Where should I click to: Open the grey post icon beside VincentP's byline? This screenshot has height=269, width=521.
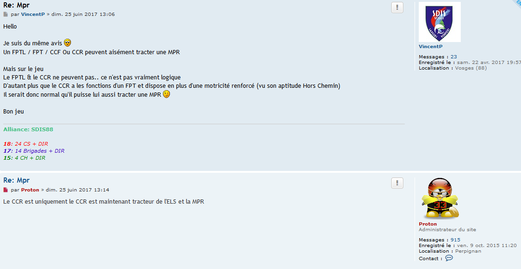[5, 14]
